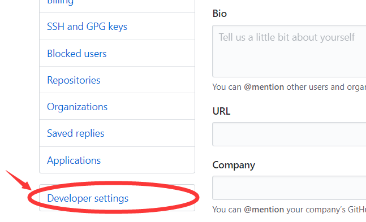366x222 pixels.
Task: Click the red arrow annotation
Action: [x=19, y=180]
